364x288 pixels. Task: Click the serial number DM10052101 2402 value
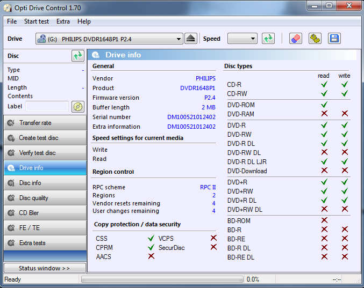click(191, 117)
